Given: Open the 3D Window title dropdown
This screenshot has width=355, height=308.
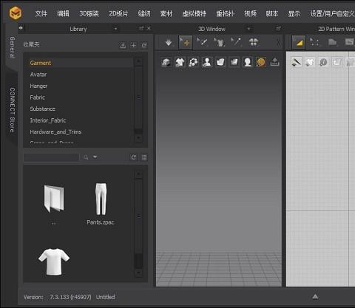Looking at the screenshot, I should click(x=248, y=29).
